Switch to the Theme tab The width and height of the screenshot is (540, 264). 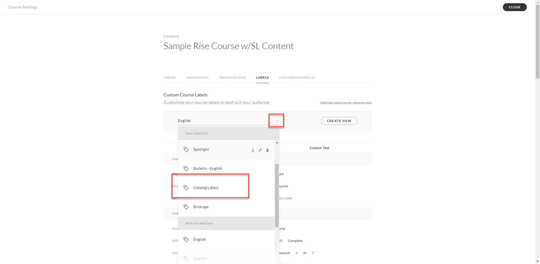(170, 77)
